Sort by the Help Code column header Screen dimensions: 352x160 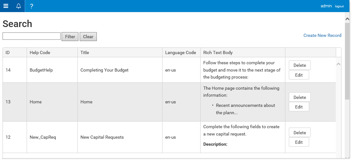click(40, 52)
